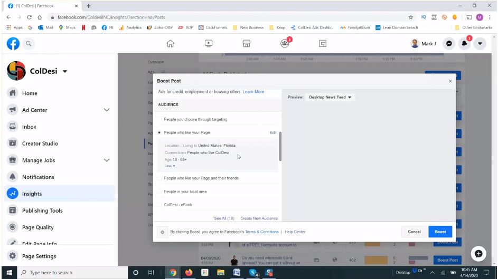
Task: Click the Windows Start button
Action: coord(9,272)
